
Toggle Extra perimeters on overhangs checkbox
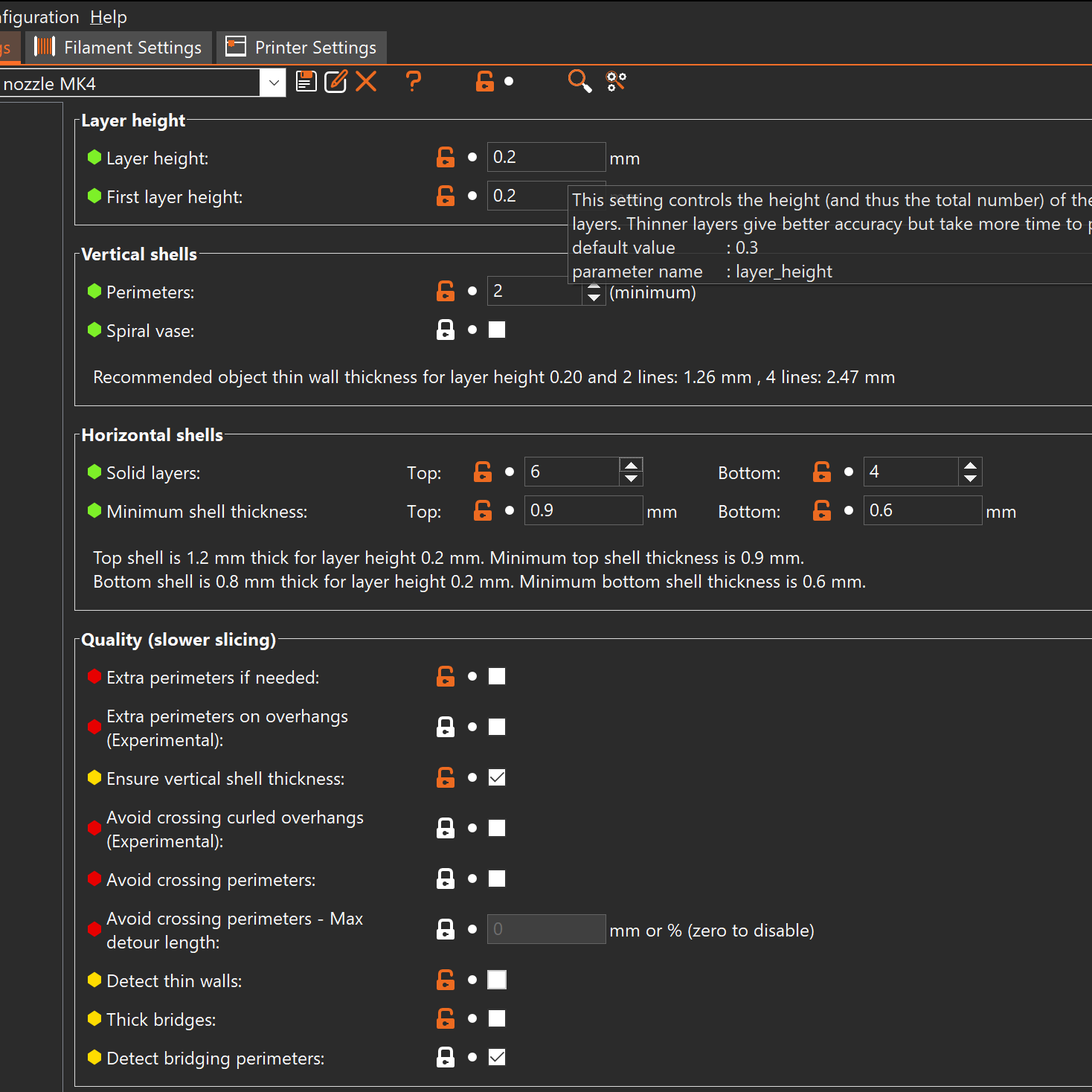pos(497,727)
